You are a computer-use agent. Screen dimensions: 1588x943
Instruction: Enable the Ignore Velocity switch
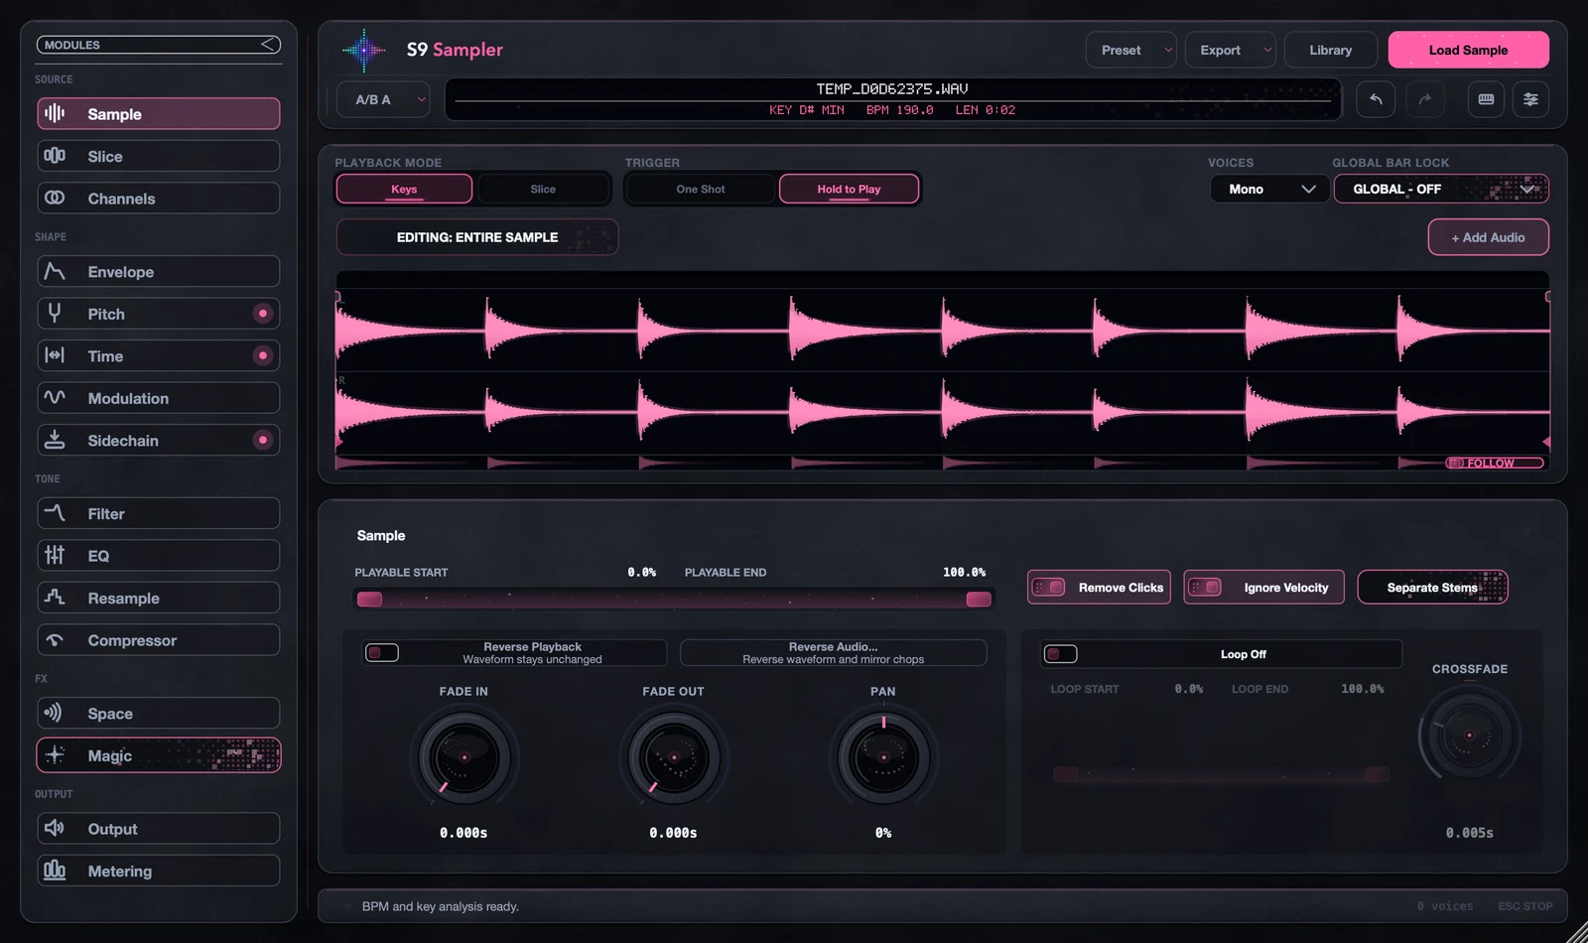point(1205,588)
